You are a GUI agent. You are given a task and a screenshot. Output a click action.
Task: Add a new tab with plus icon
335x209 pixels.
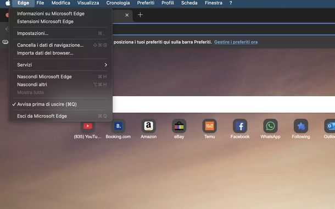click(x=140, y=15)
